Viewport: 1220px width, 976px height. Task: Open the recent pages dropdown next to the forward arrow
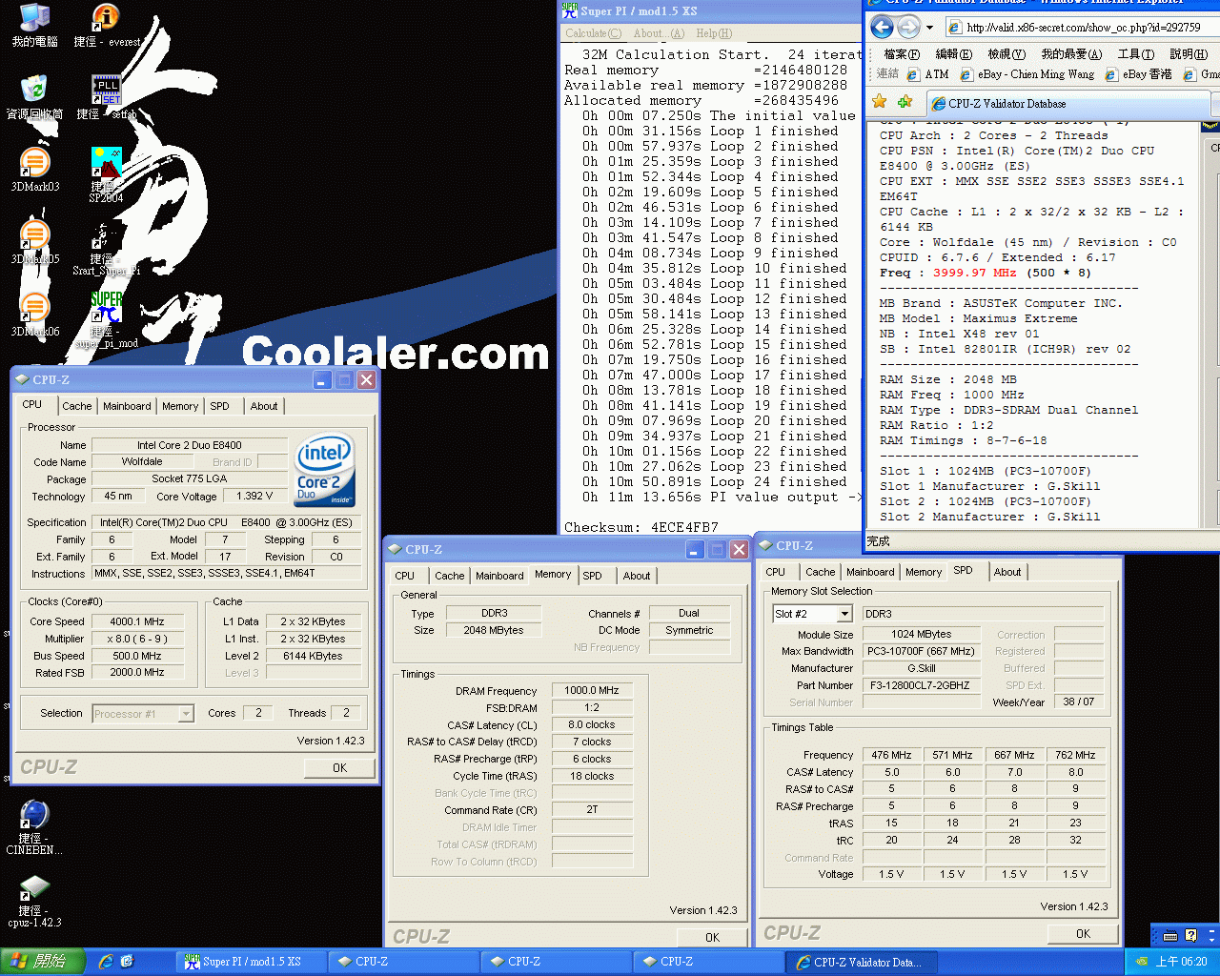[x=930, y=28]
